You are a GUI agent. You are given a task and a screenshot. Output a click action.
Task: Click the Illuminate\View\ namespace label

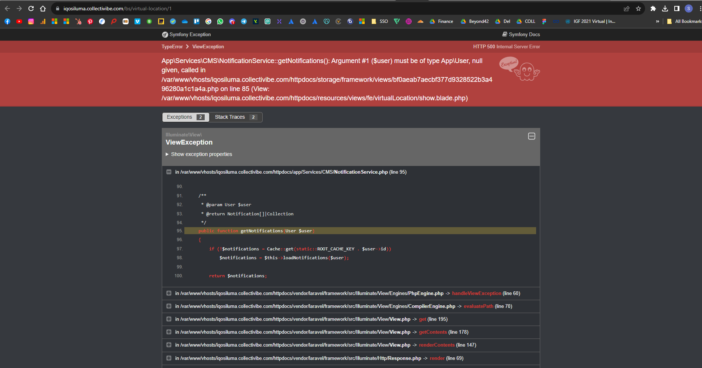(x=184, y=135)
